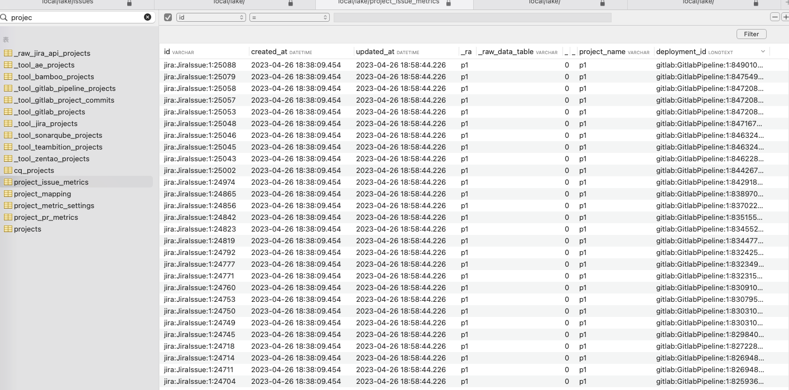This screenshot has height=390, width=789.
Task: Select the cell jira:JiraIssue:1:24792
Action: [200, 252]
